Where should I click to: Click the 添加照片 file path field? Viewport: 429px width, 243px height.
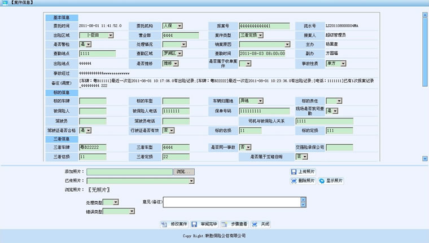[130, 171]
